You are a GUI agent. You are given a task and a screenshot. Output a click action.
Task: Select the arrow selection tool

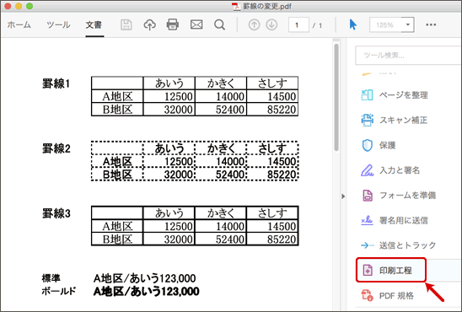pos(353,24)
